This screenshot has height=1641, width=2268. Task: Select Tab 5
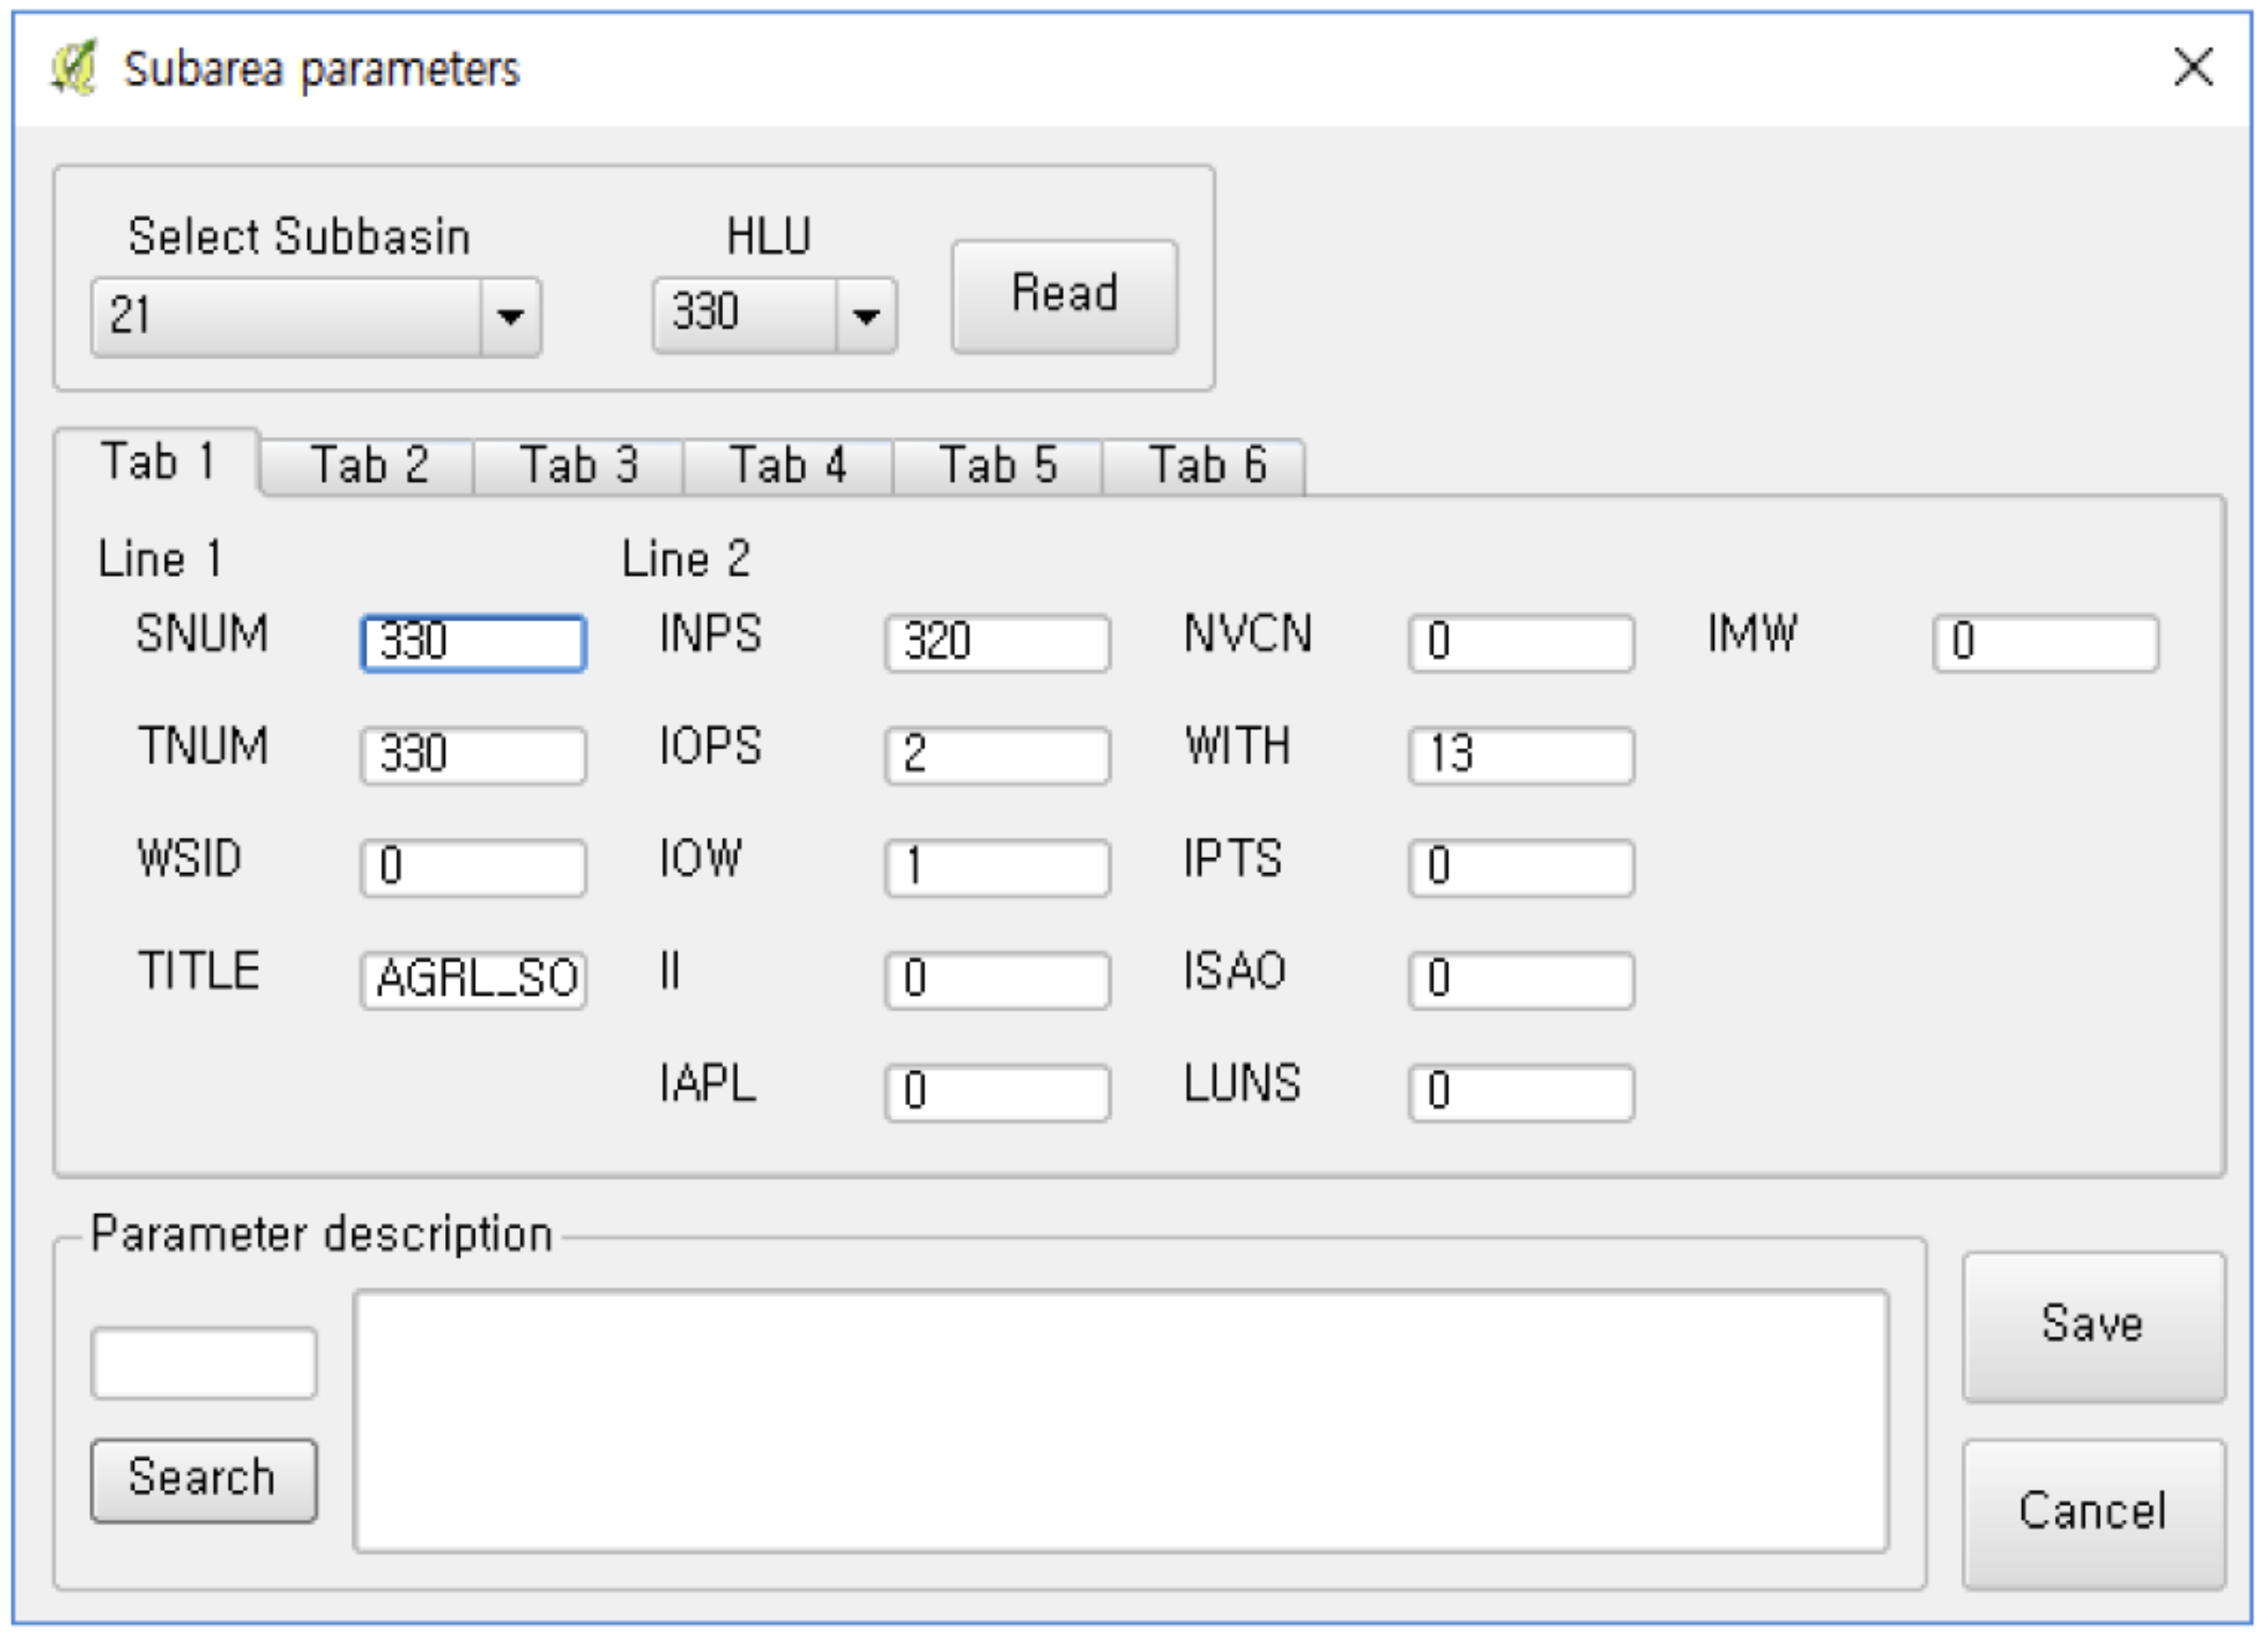[998, 466]
